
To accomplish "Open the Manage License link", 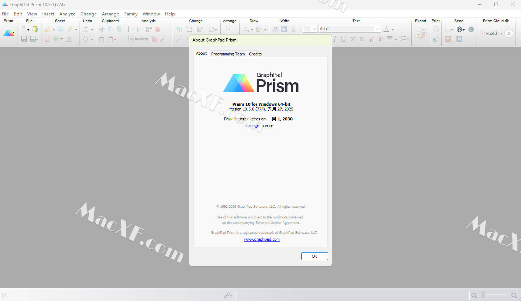I will coord(259,126).
